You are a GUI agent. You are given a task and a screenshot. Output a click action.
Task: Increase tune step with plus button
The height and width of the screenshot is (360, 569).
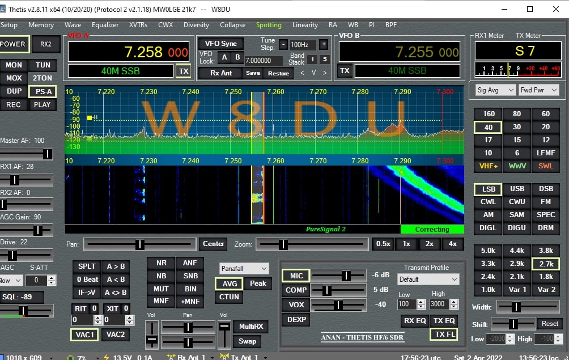point(324,45)
